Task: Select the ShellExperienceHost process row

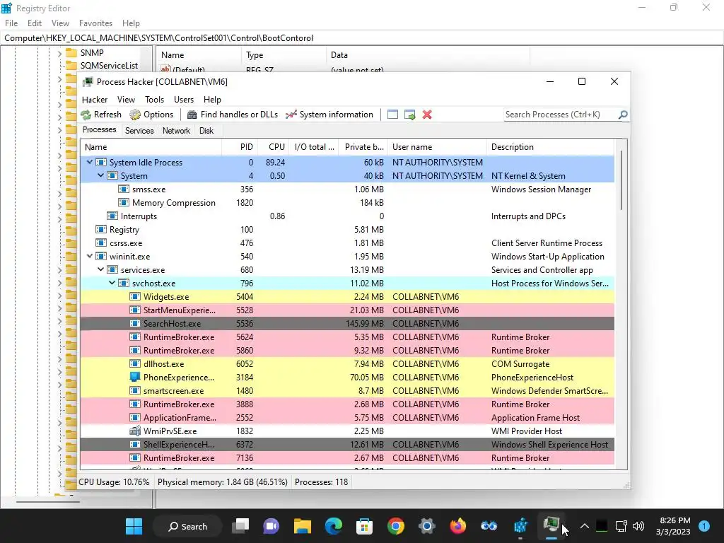Action: pyautogui.click(x=346, y=444)
